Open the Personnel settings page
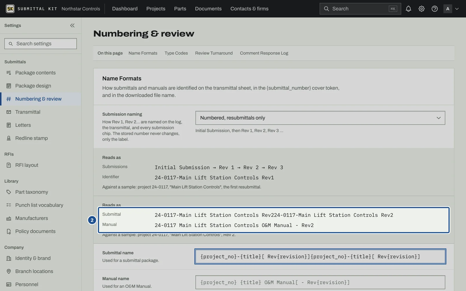466x291 pixels. point(40,284)
